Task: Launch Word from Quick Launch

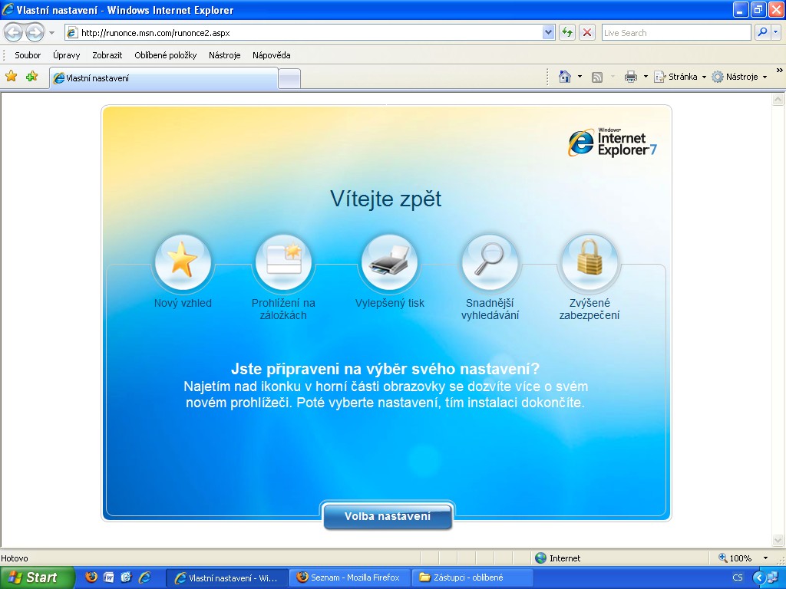Action: point(109,577)
